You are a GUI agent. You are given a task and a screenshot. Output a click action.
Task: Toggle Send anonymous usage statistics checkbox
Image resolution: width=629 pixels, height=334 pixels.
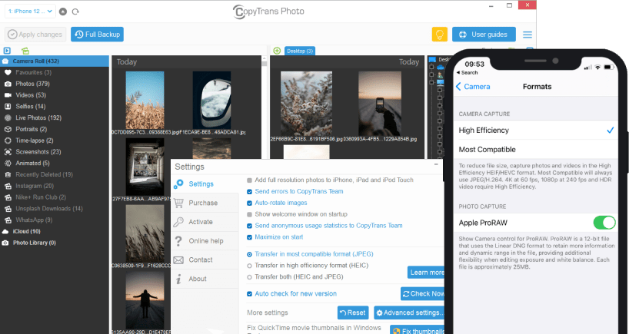point(249,226)
